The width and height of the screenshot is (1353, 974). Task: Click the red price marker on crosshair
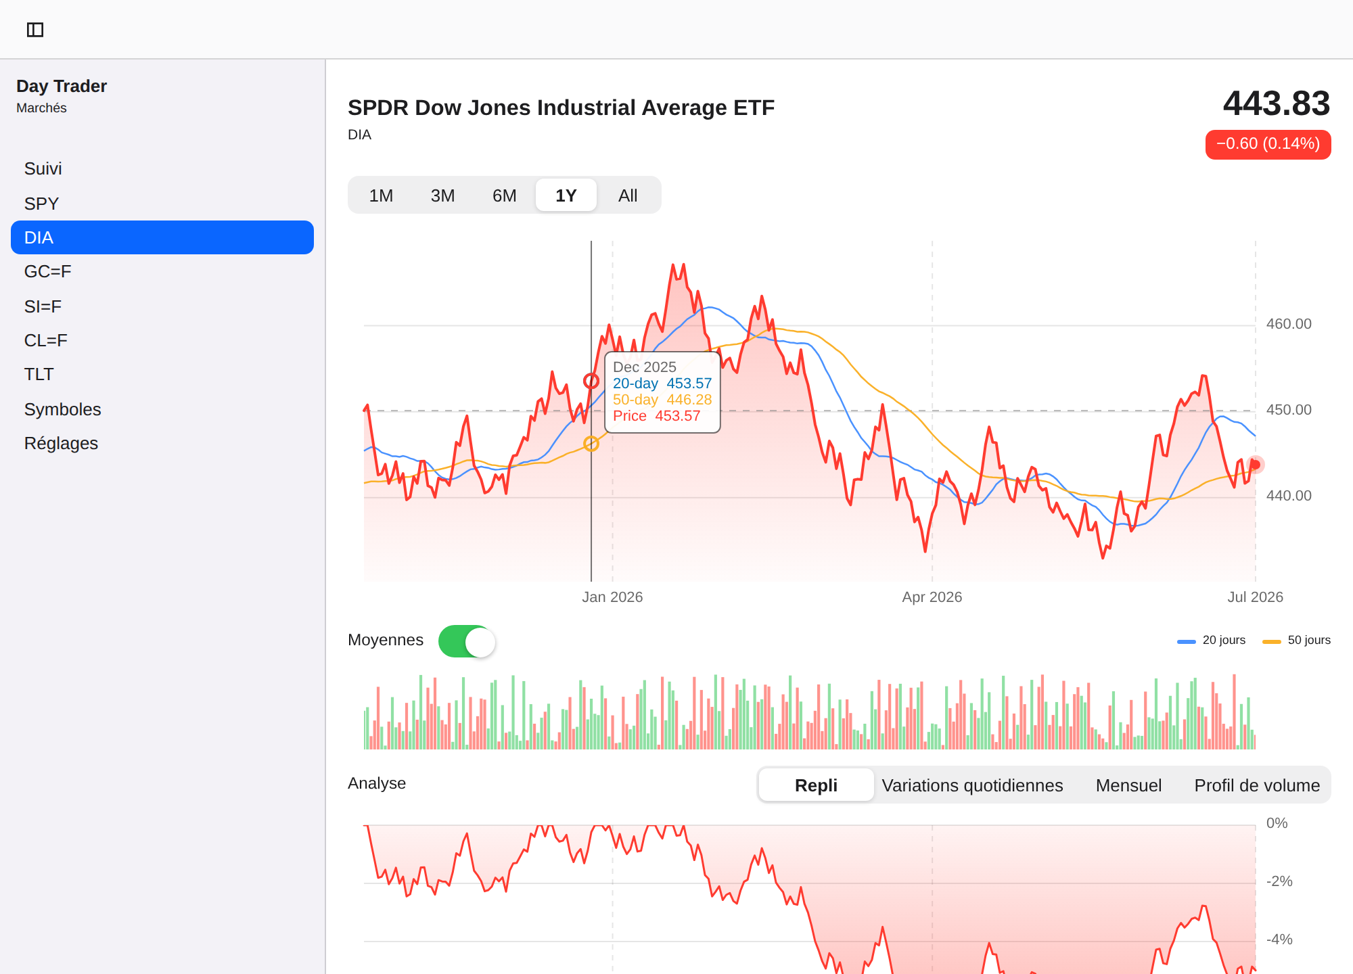(x=591, y=381)
